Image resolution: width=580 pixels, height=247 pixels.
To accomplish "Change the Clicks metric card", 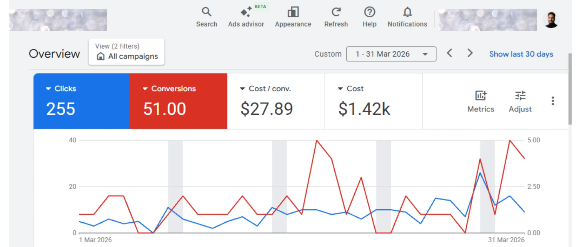I will click(x=61, y=89).
